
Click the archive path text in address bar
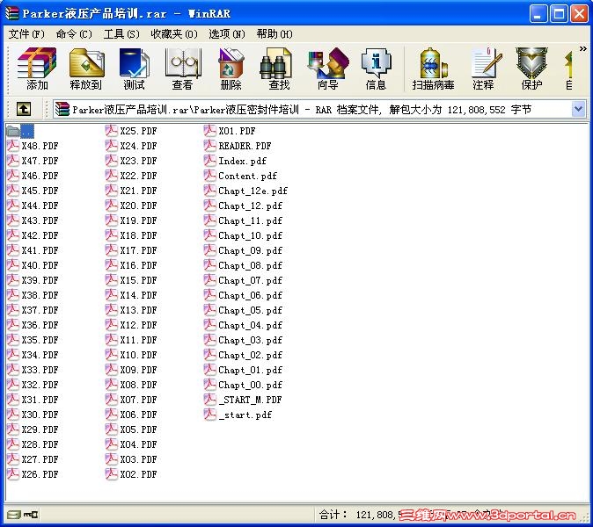pos(302,110)
